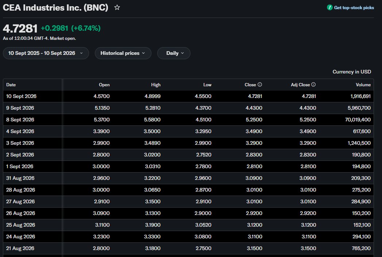Click the volume value 190,800
Viewport: 382px width, 257px height.
click(x=361, y=155)
